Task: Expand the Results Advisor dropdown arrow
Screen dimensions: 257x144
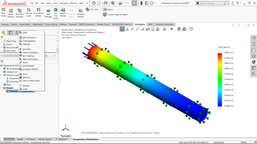Action: pos(63,20)
